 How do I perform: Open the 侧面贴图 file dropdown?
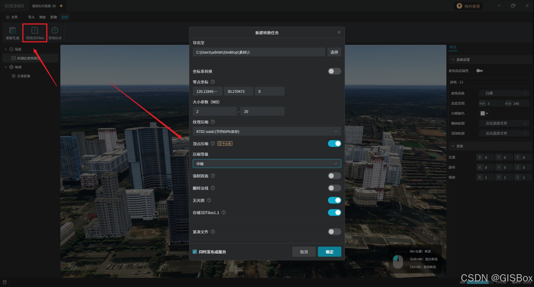504,123
